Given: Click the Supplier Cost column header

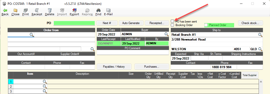Looking at the screenshot, I should pyautogui.click(x=183, y=75).
